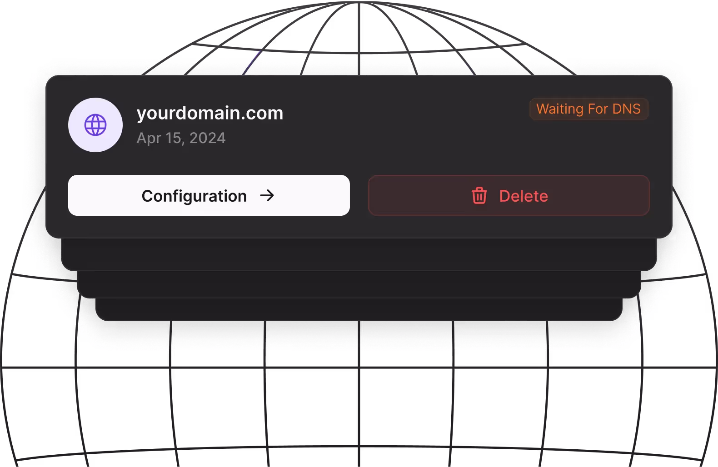Click the word "DNS" in the orange badge
Image resolution: width=718 pixels, height=467 pixels.
click(x=626, y=109)
